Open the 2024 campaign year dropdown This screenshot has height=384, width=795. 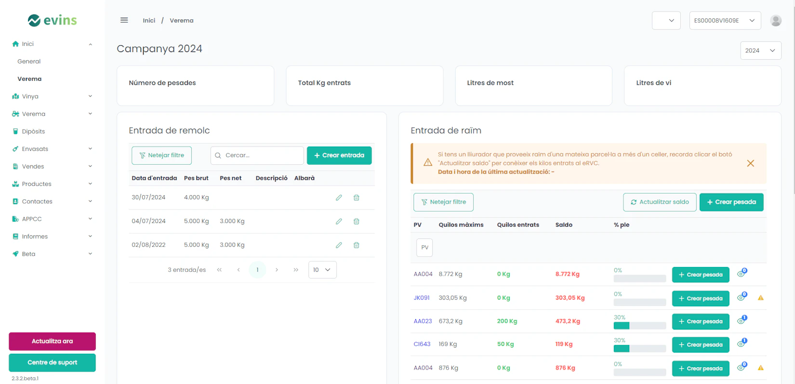click(760, 51)
